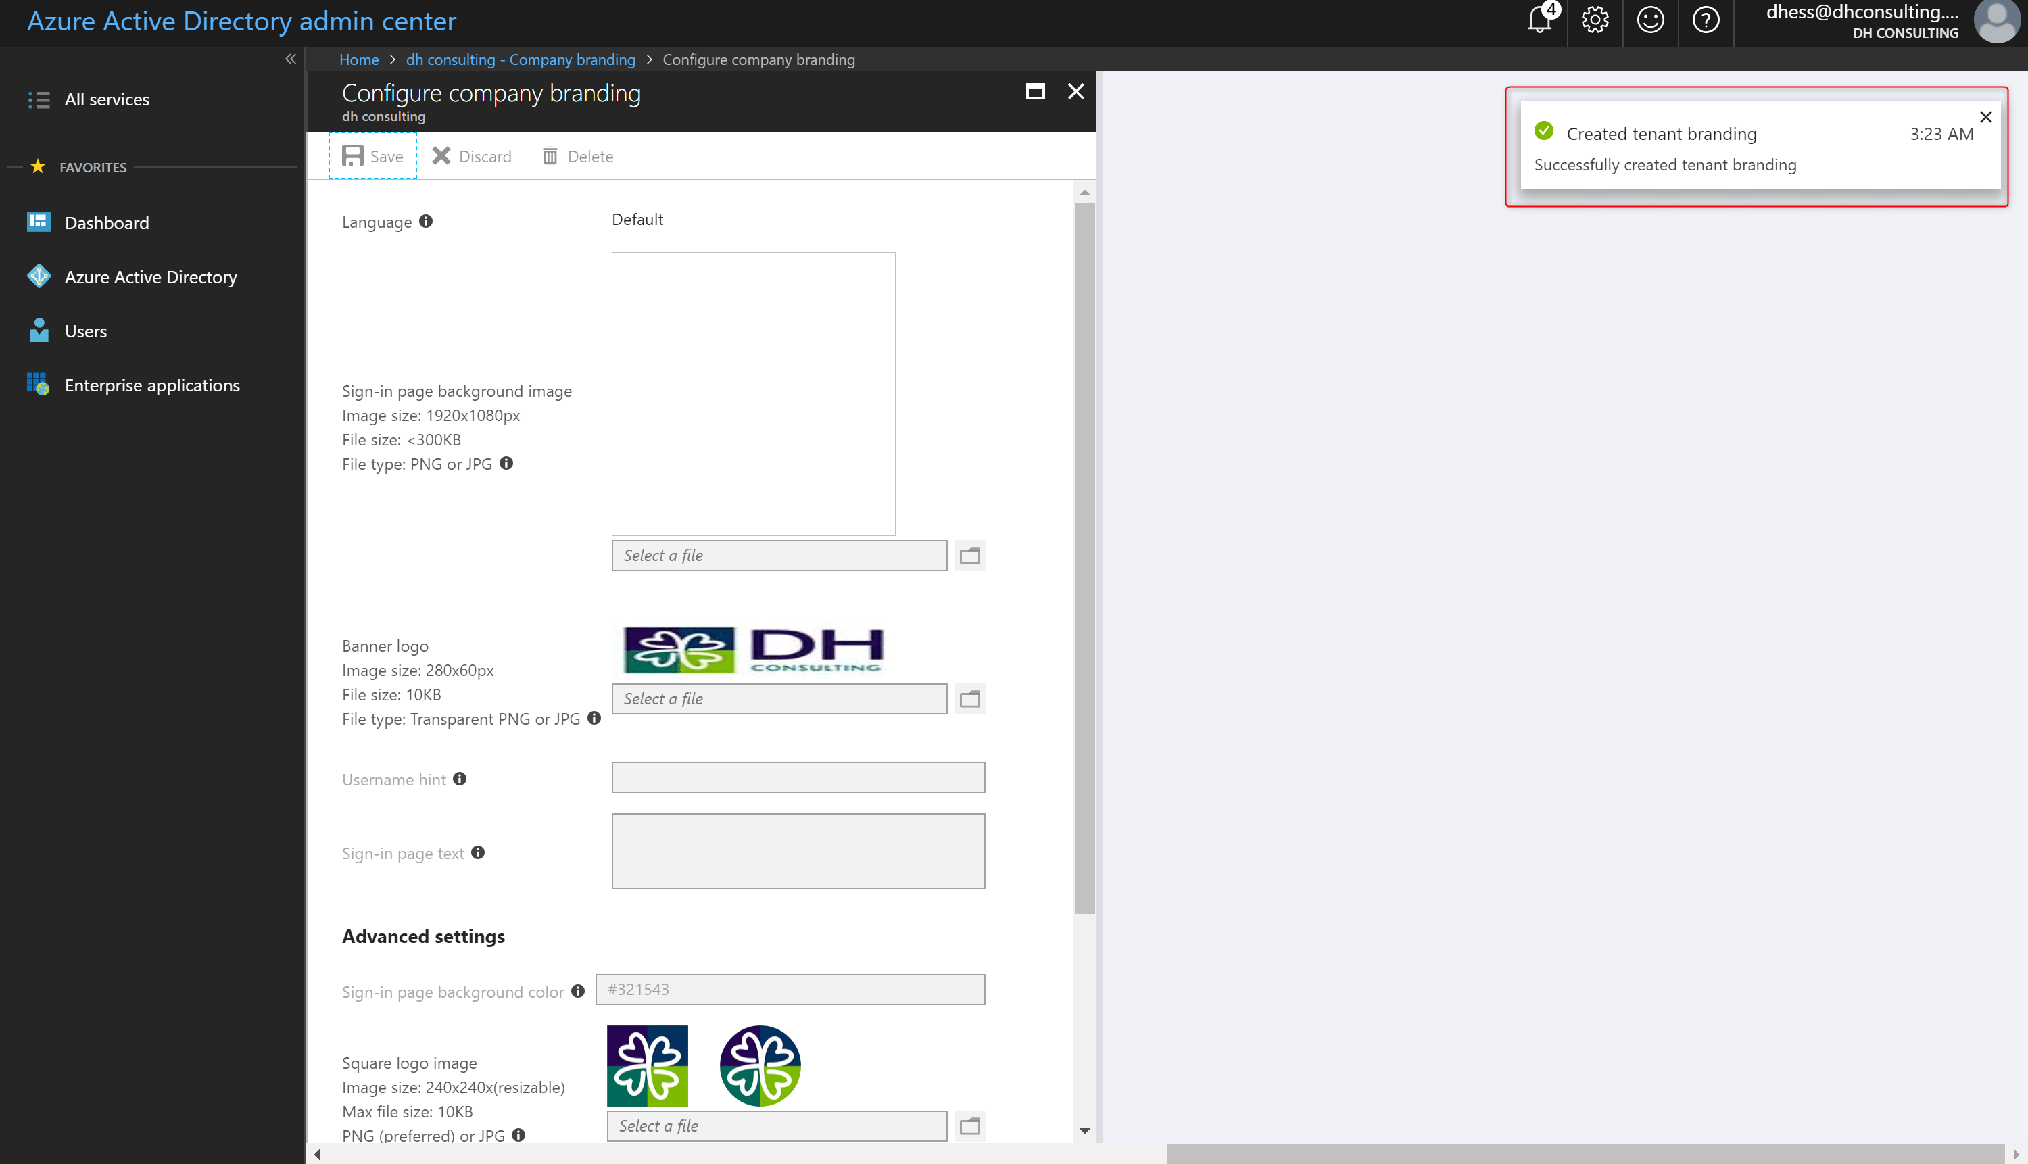Open Dashboard from the sidebar
Image resolution: width=2028 pixels, height=1164 pixels.
(106, 222)
